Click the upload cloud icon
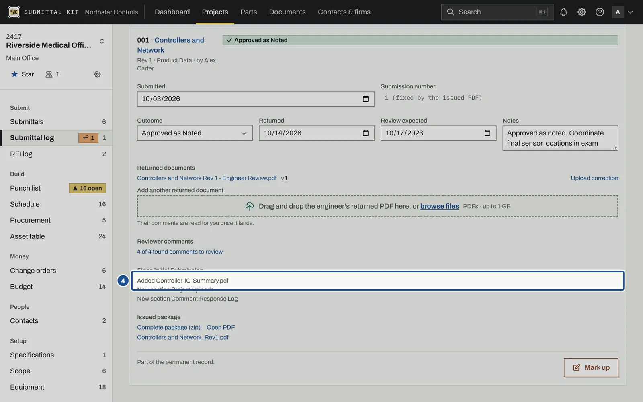The image size is (643, 402). point(250,206)
